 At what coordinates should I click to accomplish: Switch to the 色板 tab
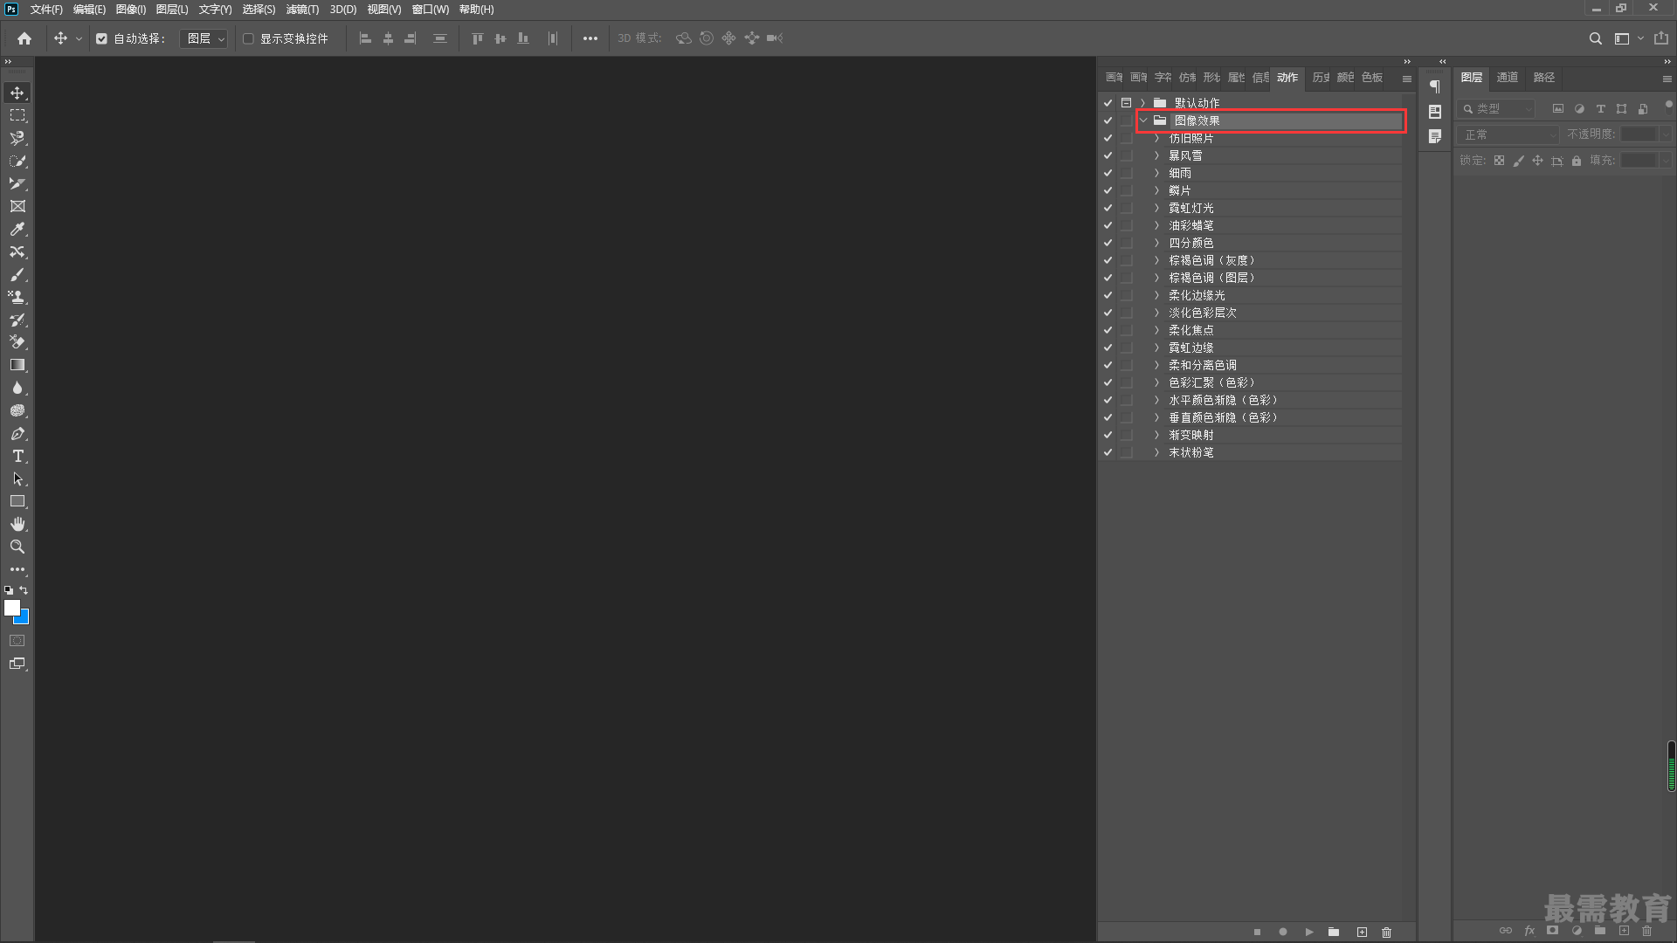point(1372,78)
